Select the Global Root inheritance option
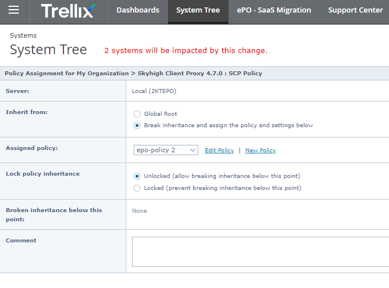The width and height of the screenshot is (389, 288). 137,114
